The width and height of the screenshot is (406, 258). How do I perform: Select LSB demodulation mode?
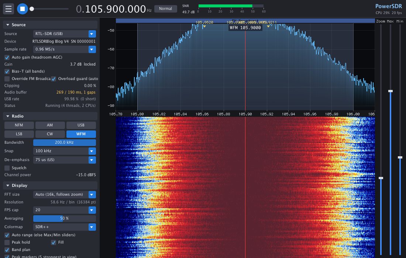(19, 134)
